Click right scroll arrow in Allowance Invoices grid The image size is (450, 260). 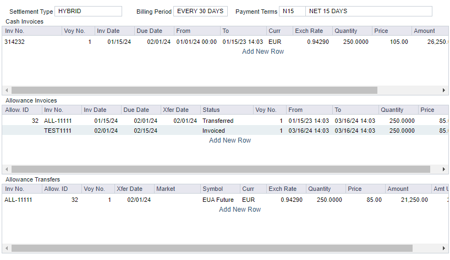point(444,169)
